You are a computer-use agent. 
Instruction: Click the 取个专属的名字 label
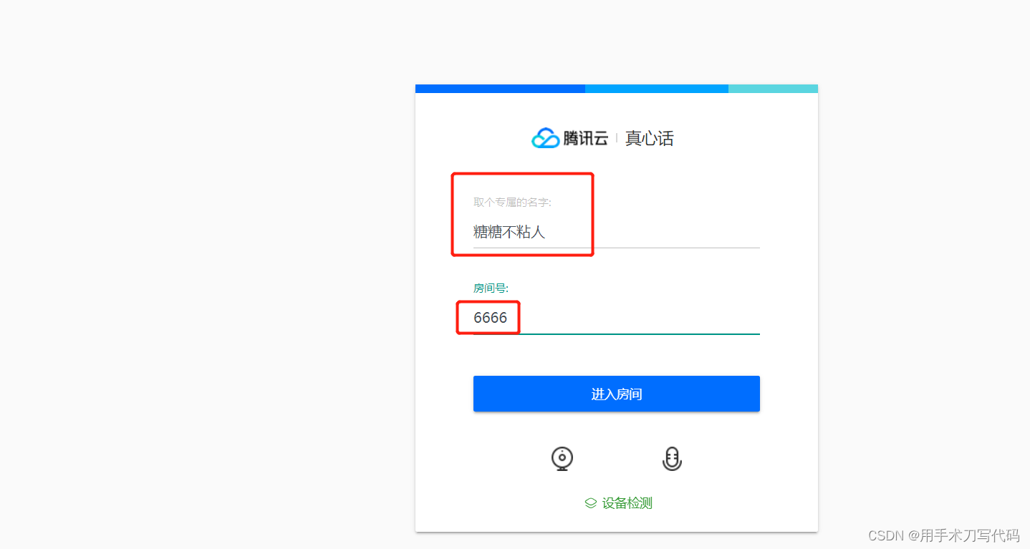click(x=512, y=203)
